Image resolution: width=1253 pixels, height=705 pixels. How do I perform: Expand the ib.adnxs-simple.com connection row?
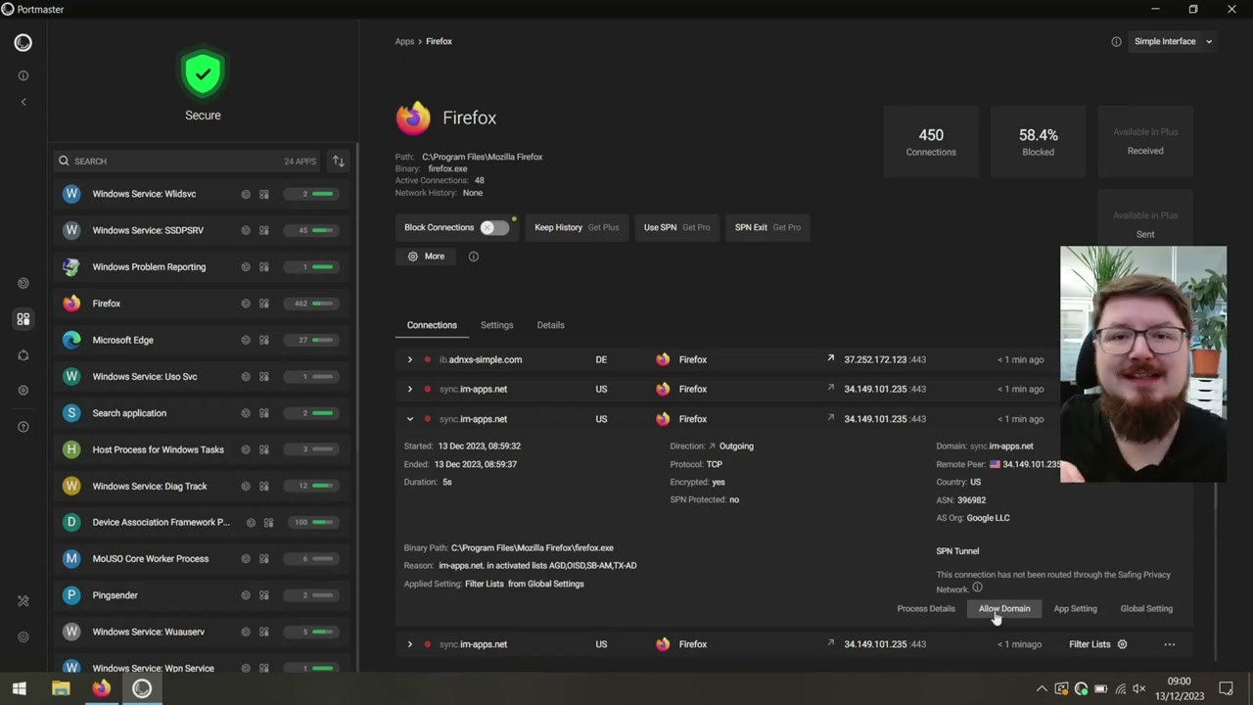pyautogui.click(x=410, y=359)
